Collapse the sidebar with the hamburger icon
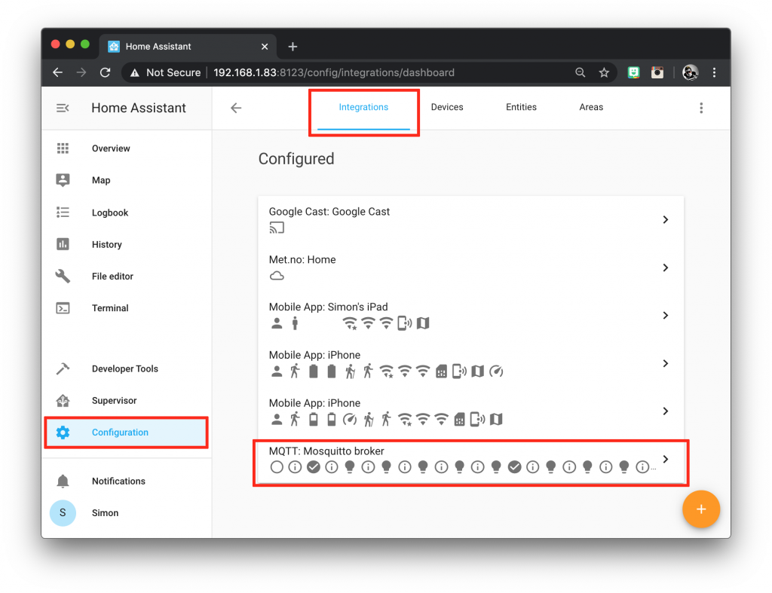This screenshot has height=593, width=772. (x=63, y=108)
